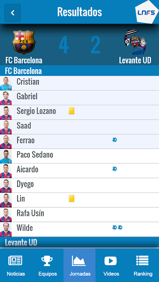Image resolution: width=159 pixels, height=282 pixels.
Task: Open Paco Sedano's player row
Action: (79, 156)
